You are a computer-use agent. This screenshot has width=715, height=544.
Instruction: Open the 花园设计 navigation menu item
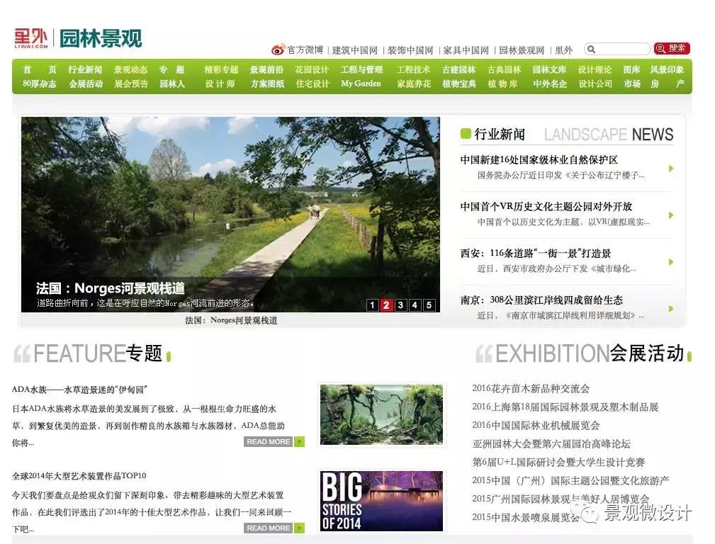tap(313, 69)
